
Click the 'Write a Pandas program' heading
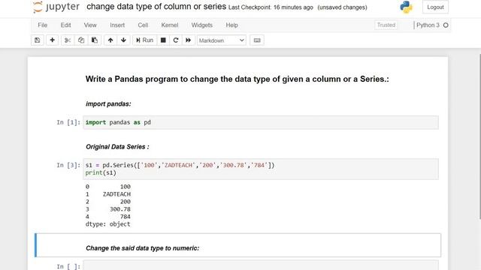coord(237,79)
